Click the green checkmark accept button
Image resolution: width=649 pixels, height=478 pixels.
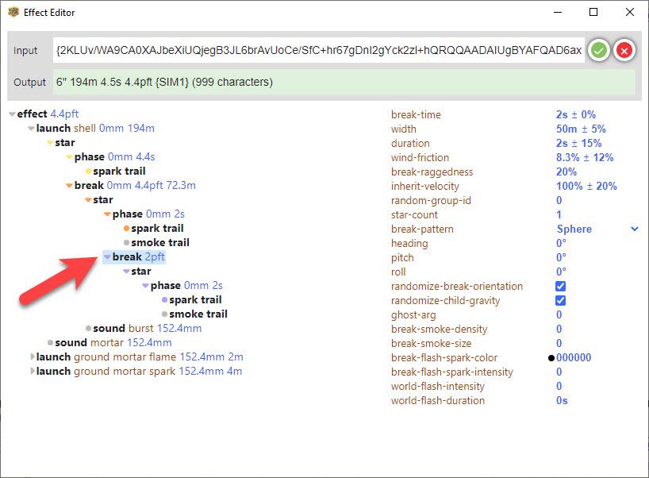[598, 51]
